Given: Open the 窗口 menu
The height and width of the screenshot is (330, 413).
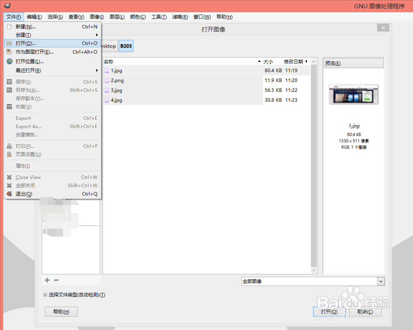Looking at the screenshot, I should pos(202,17).
